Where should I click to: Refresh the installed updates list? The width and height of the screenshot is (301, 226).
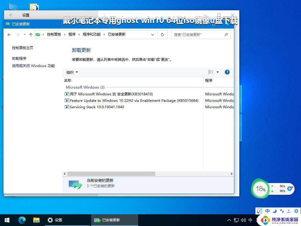point(162,34)
